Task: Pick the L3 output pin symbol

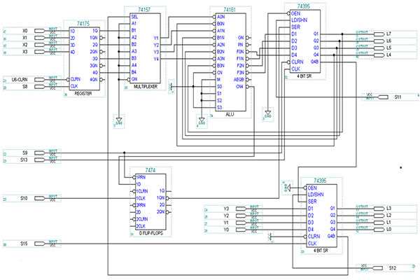Action: (x=379, y=209)
